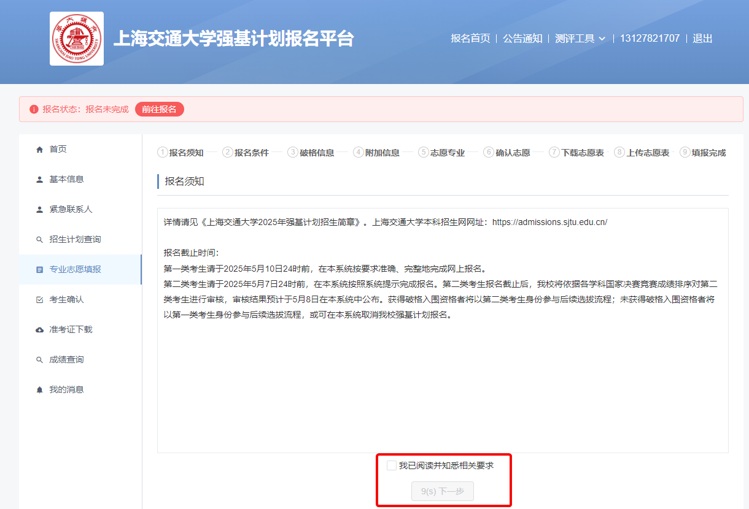Click the person icon beside 紧急联系人

40,210
